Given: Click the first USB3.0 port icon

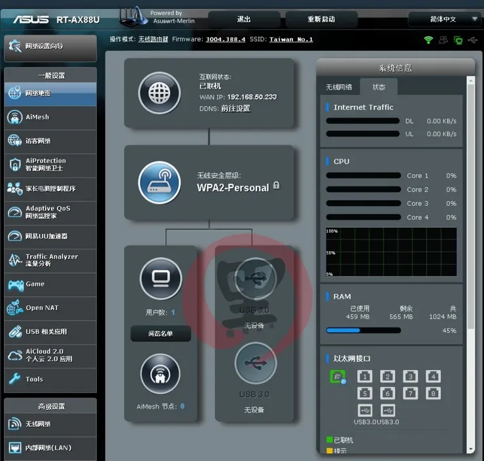Looking at the screenshot, I should [x=365, y=411].
